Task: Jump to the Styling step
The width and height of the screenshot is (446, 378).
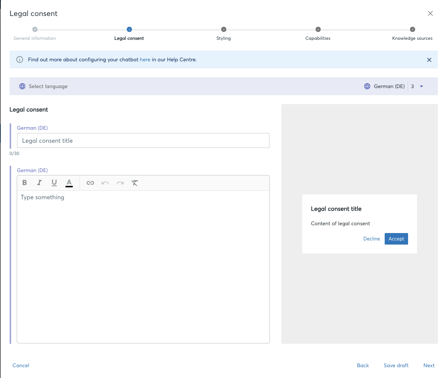Action: pyautogui.click(x=223, y=34)
